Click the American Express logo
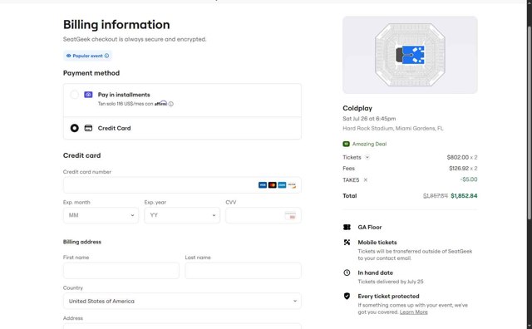The width and height of the screenshot is (532, 329). [282, 184]
